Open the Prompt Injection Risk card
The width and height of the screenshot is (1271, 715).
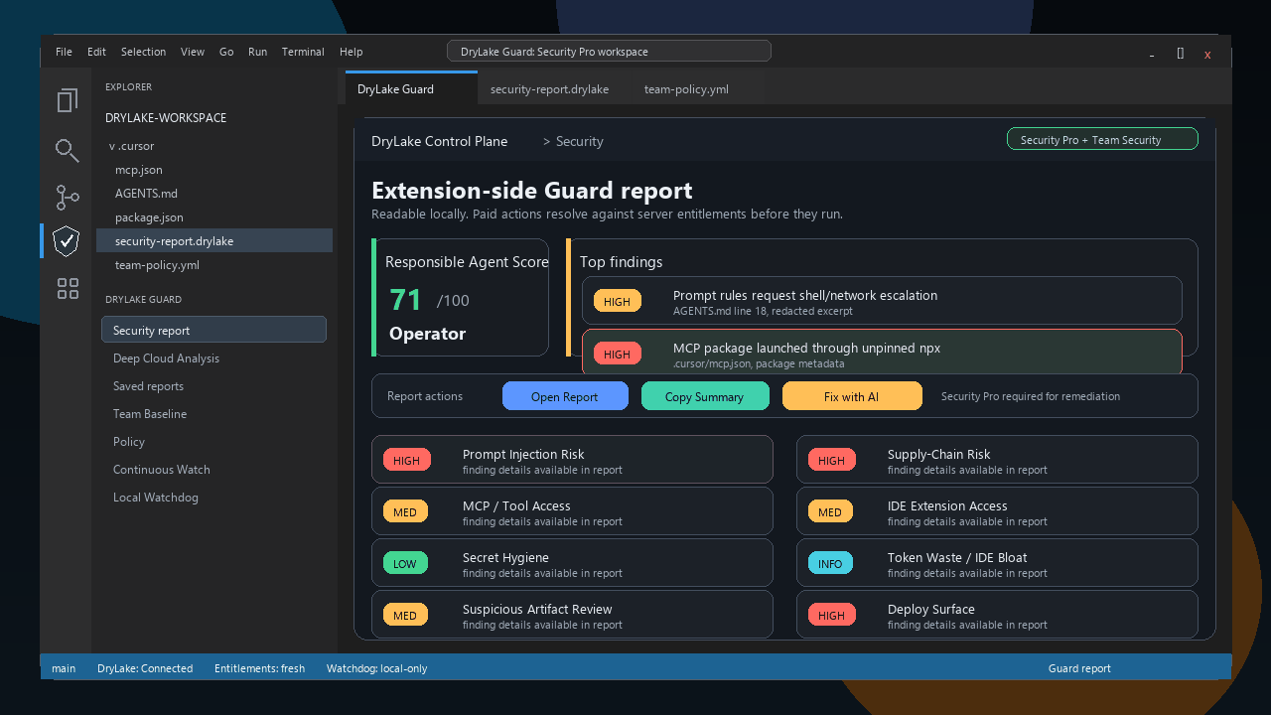[x=572, y=459]
